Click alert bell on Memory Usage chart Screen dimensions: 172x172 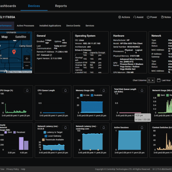pyautogui.click(x=104, y=91)
